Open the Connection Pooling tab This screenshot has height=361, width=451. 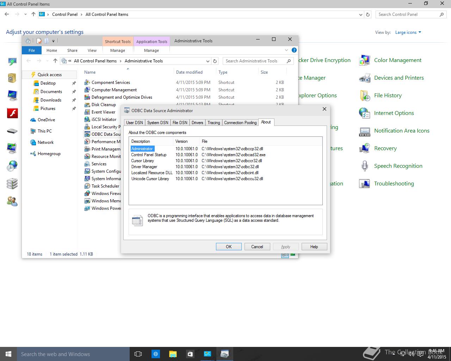[x=240, y=123]
